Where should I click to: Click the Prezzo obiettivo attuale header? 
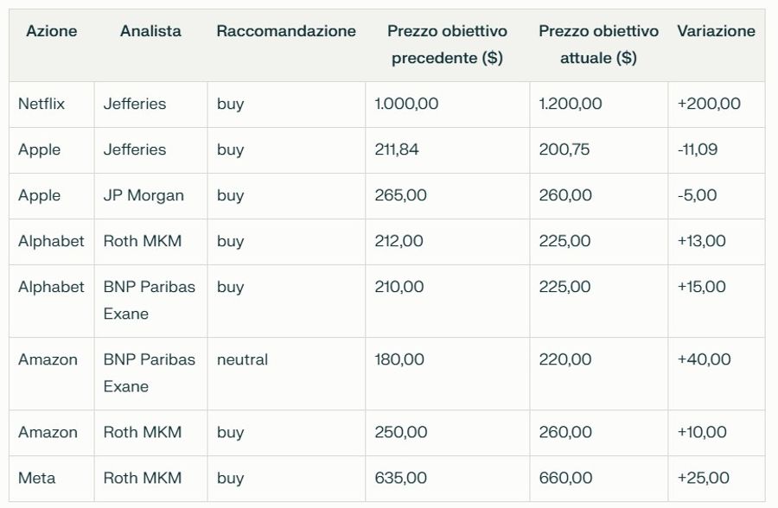(598, 45)
